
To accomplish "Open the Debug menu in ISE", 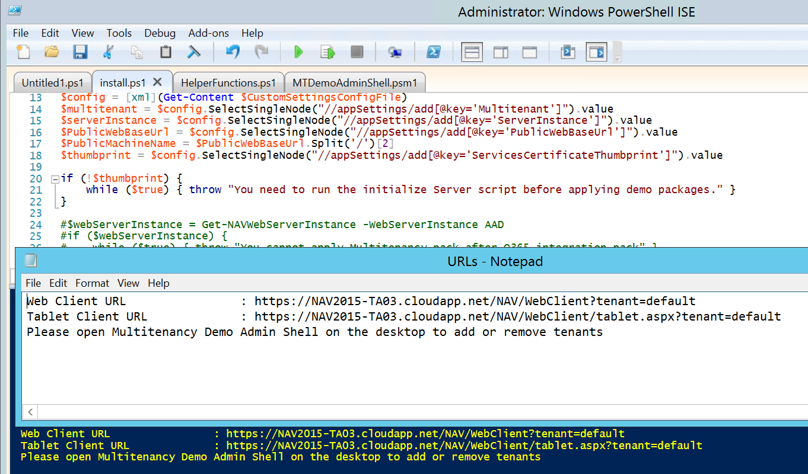I will (x=160, y=33).
